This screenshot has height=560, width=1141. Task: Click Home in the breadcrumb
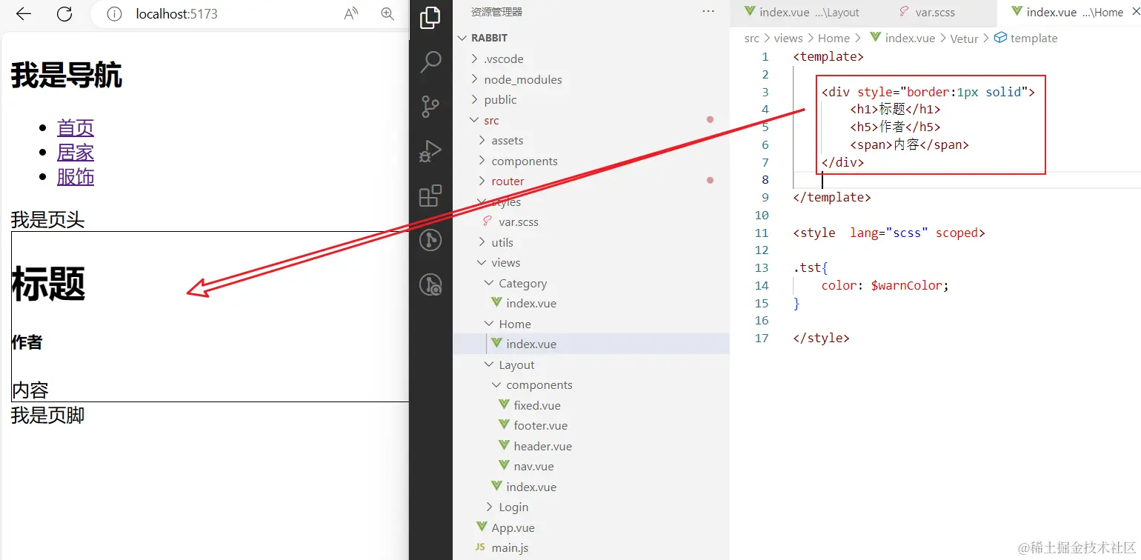pyautogui.click(x=834, y=38)
